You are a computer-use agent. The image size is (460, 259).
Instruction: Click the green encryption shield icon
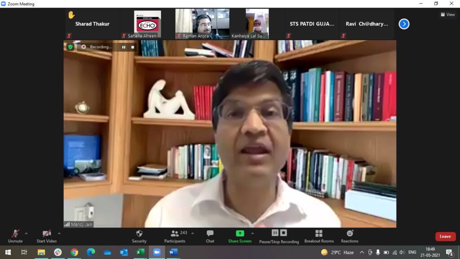70,47
